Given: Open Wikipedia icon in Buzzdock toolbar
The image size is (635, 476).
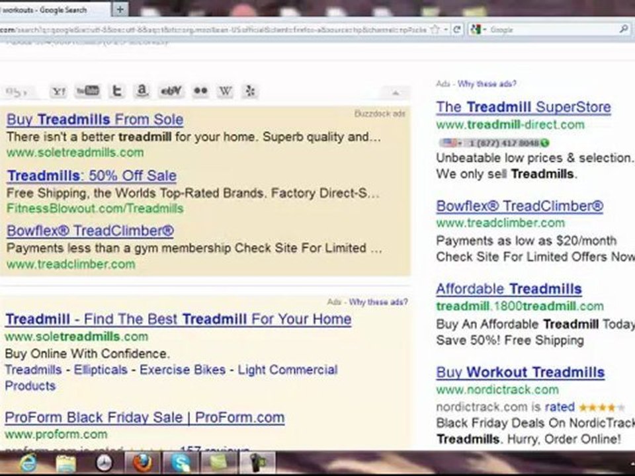Looking at the screenshot, I should [225, 91].
